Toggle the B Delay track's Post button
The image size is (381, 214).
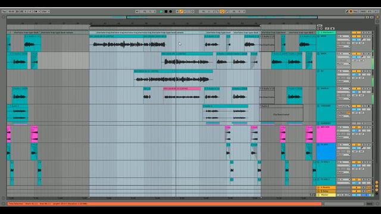click(368, 191)
